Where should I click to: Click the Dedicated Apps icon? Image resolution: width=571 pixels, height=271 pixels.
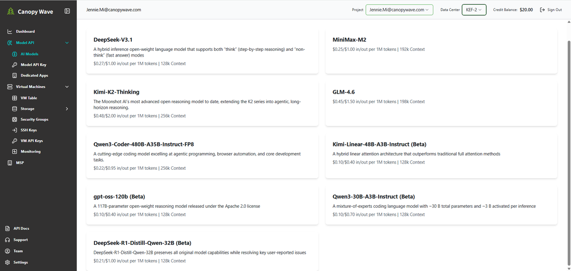(14, 76)
